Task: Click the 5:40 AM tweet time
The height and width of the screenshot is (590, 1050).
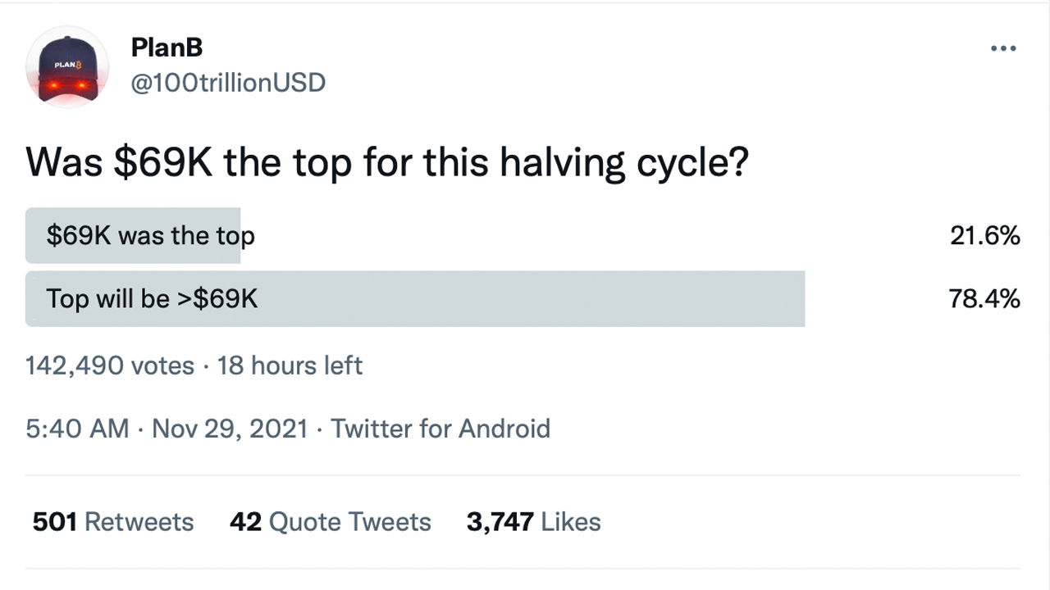Action: (x=77, y=429)
